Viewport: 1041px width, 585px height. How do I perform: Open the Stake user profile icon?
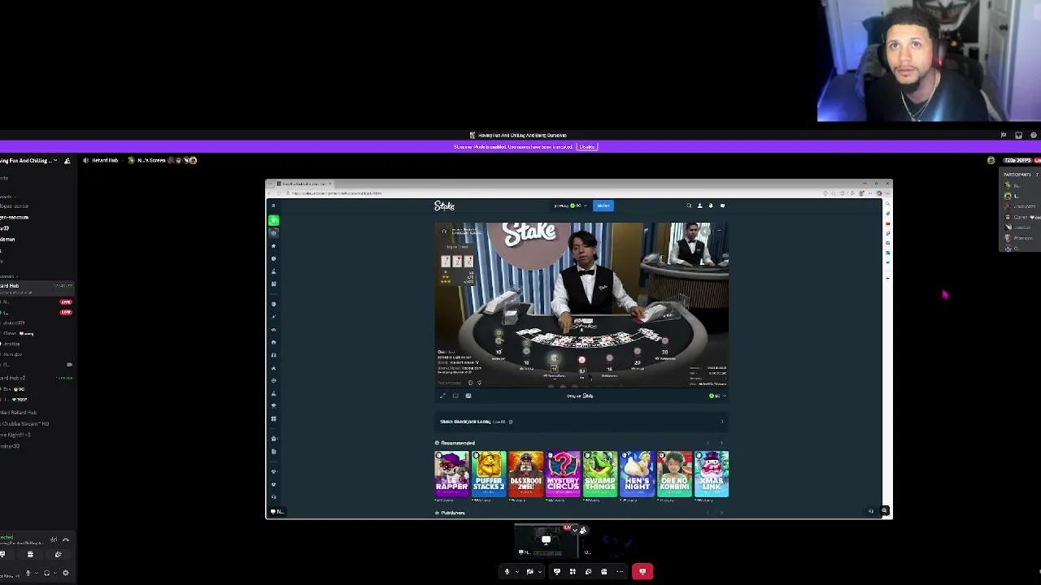click(x=699, y=206)
